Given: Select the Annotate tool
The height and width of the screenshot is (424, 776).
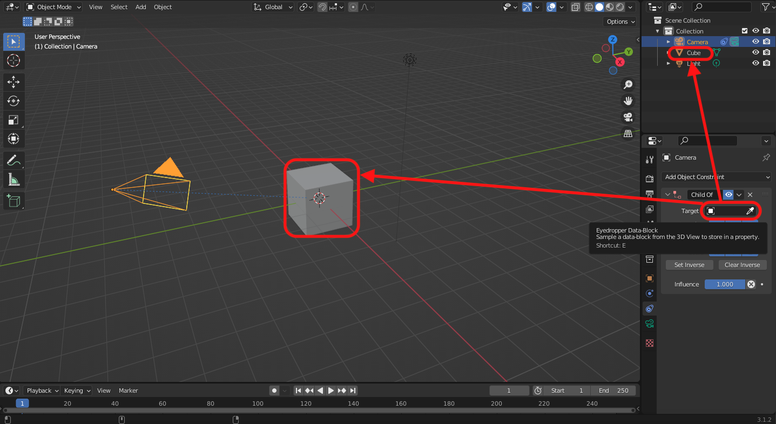Looking at the screenshot, I should [14, 160].
